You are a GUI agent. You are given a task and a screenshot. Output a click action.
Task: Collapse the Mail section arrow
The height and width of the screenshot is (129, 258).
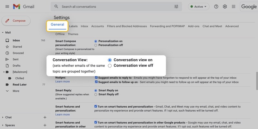click(3, 33)
